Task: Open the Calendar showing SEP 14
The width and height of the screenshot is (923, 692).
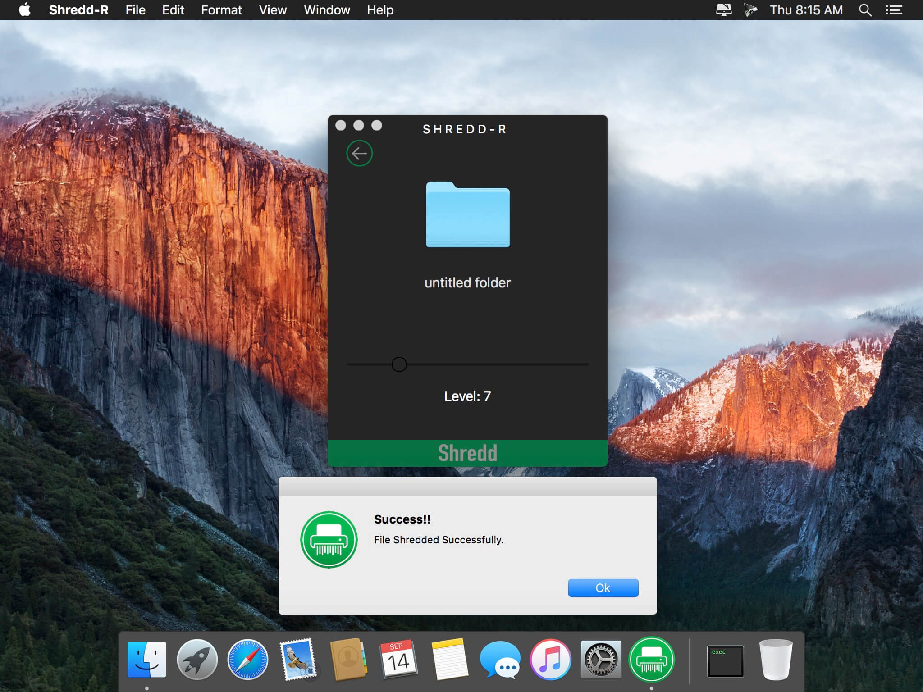Action: pos(399,660)
